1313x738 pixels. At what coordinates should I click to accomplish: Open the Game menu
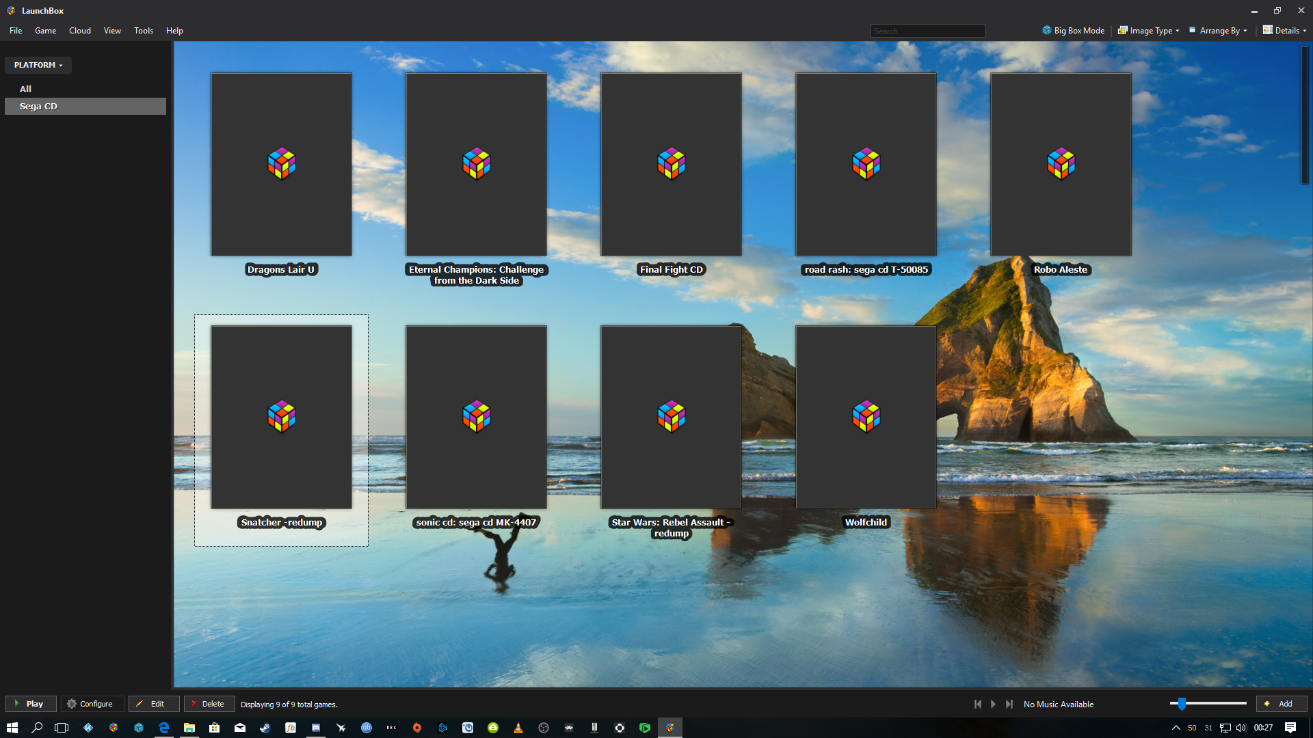tap(46, 31)
